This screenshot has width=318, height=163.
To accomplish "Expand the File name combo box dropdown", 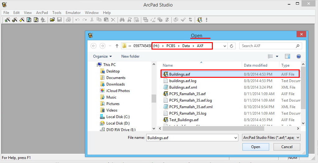I will pos(236,138).
